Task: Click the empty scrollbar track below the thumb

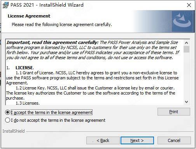Action: point(186,76)
